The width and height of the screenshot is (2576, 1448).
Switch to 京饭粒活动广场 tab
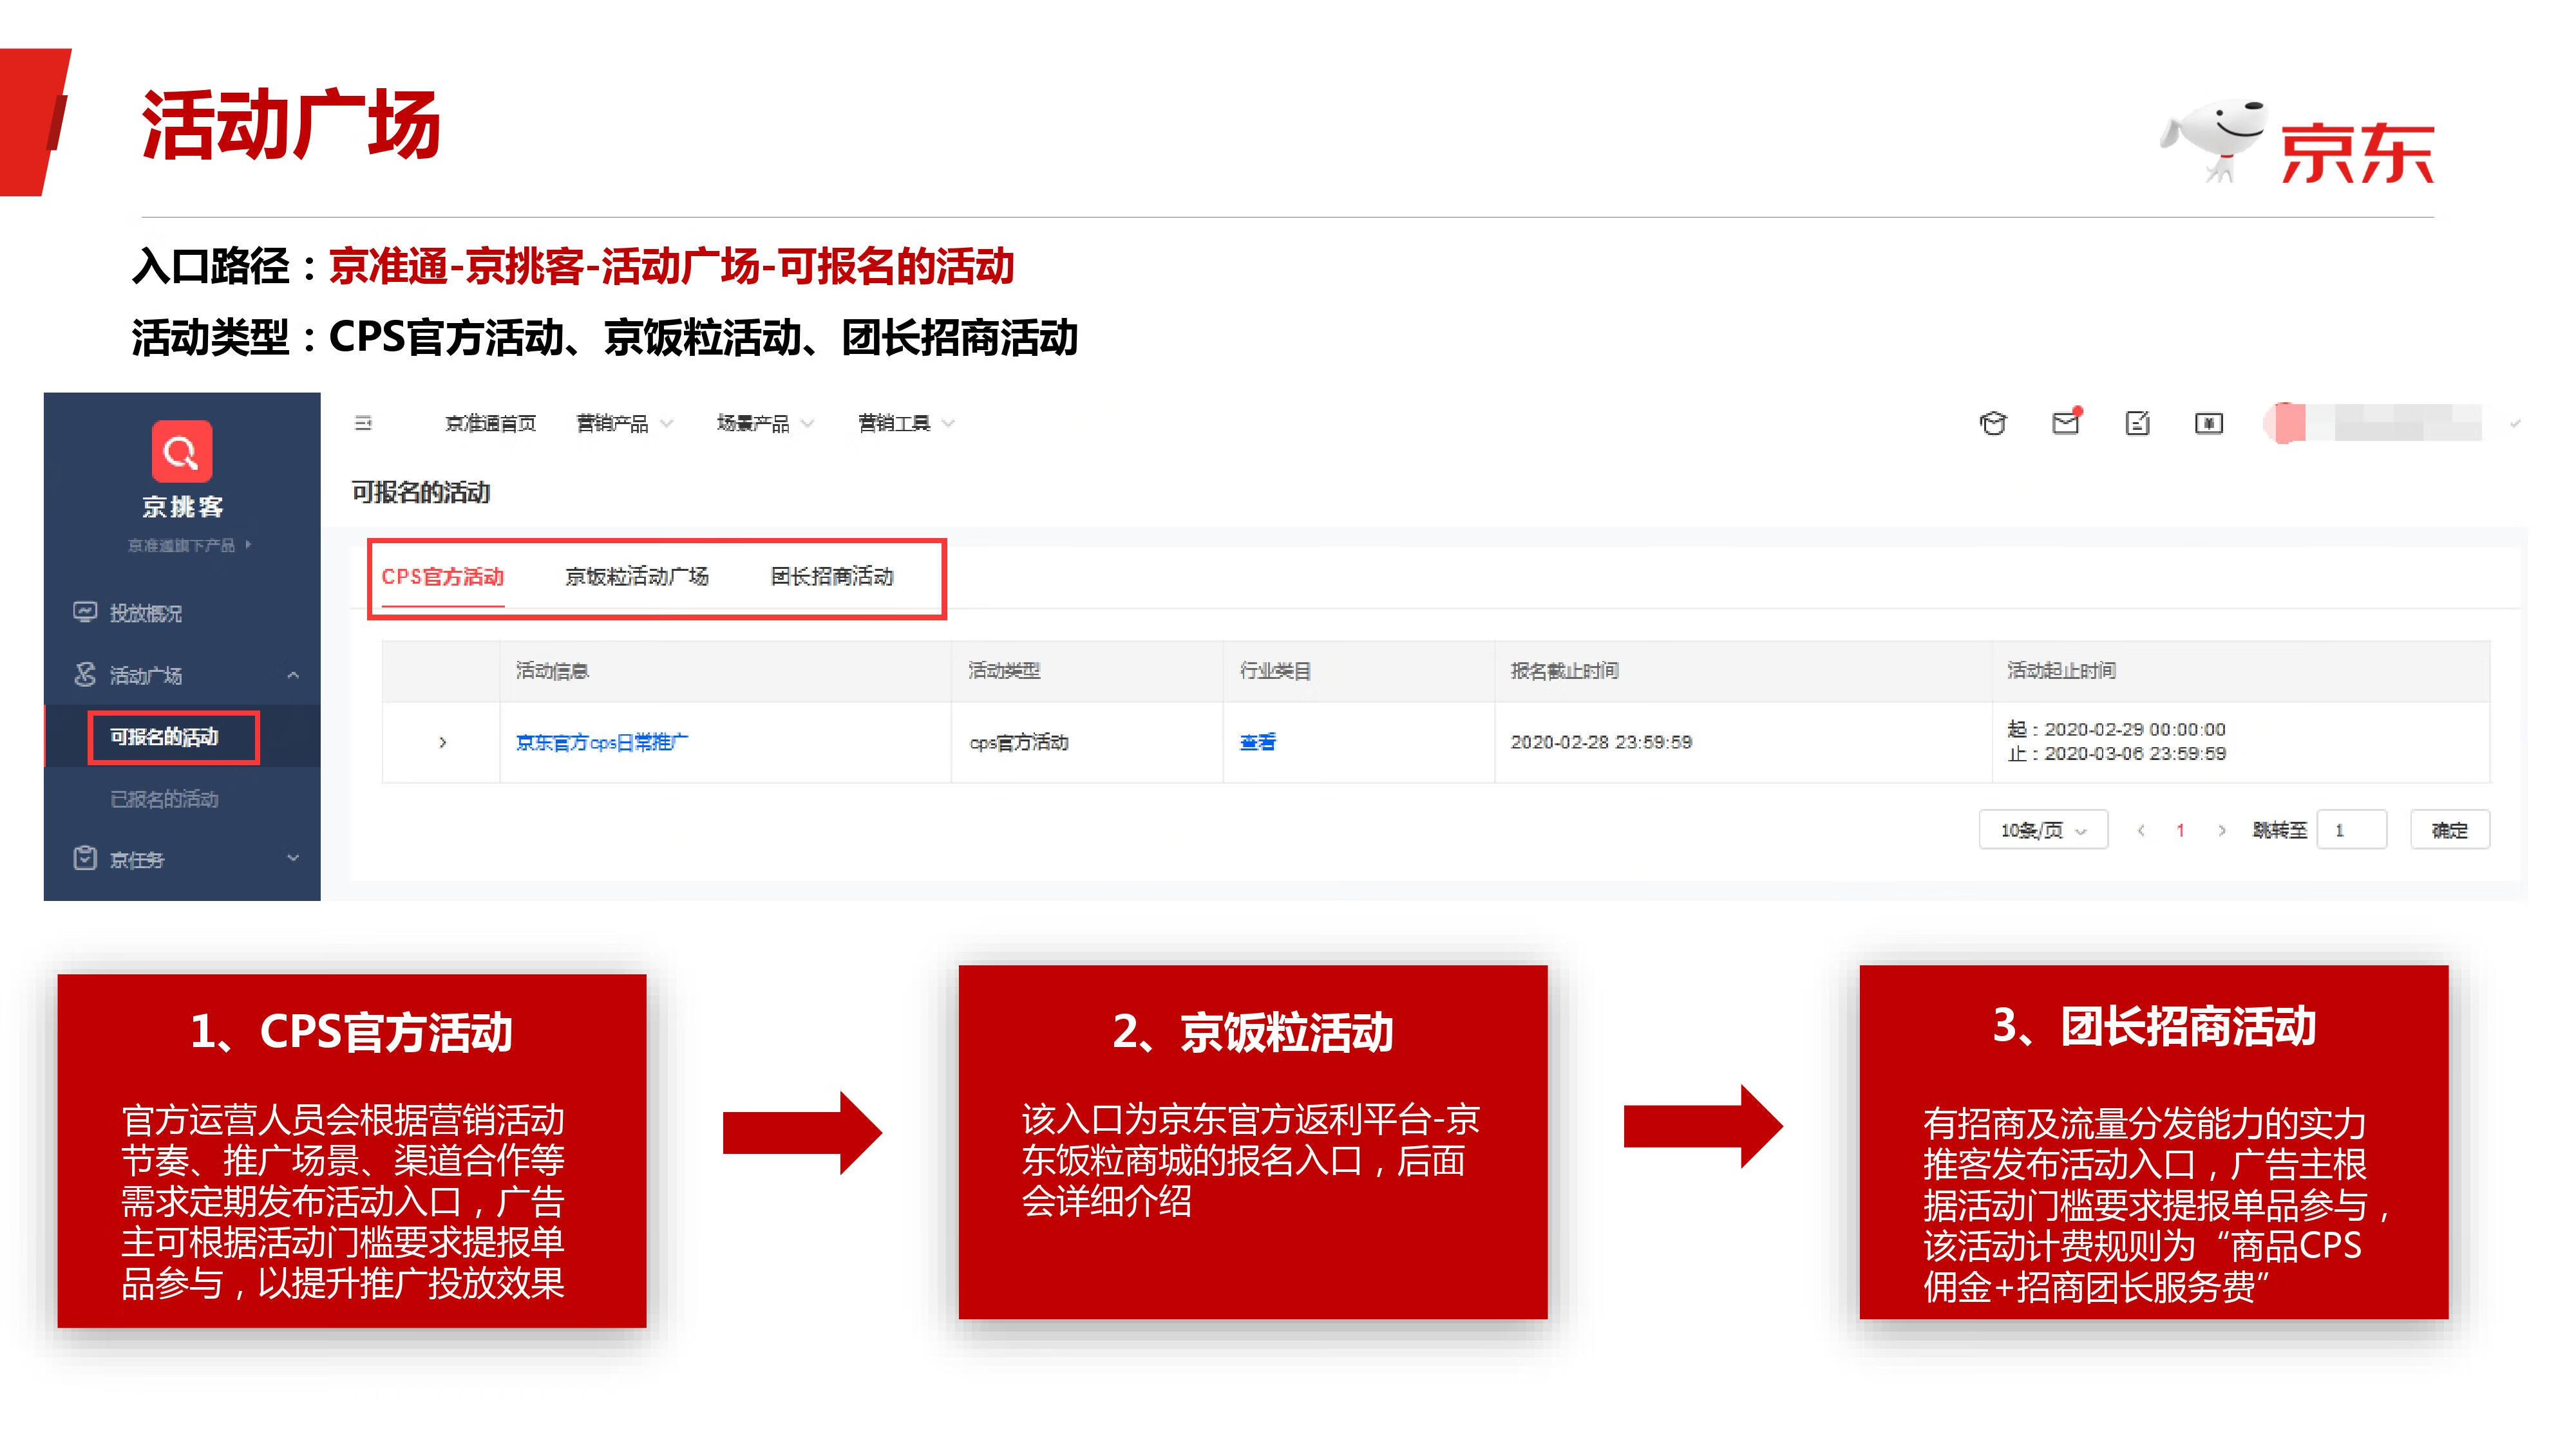pyautogui.click(x=637, y=577)
